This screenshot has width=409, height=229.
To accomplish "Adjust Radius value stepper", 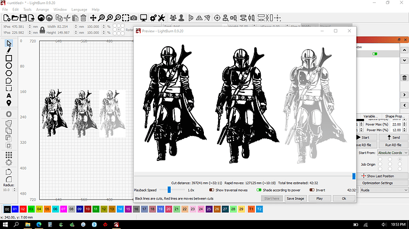I will 14,190.
